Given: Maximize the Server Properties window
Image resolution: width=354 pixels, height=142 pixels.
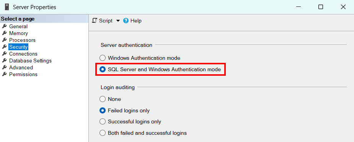Looking at the screenshot, I should [321, 7].
